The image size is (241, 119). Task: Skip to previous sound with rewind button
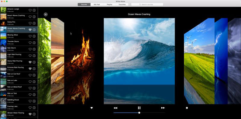click(x=115, y=108)
